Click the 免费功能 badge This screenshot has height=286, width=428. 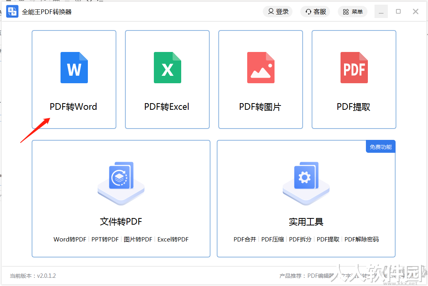coord(380,147)
